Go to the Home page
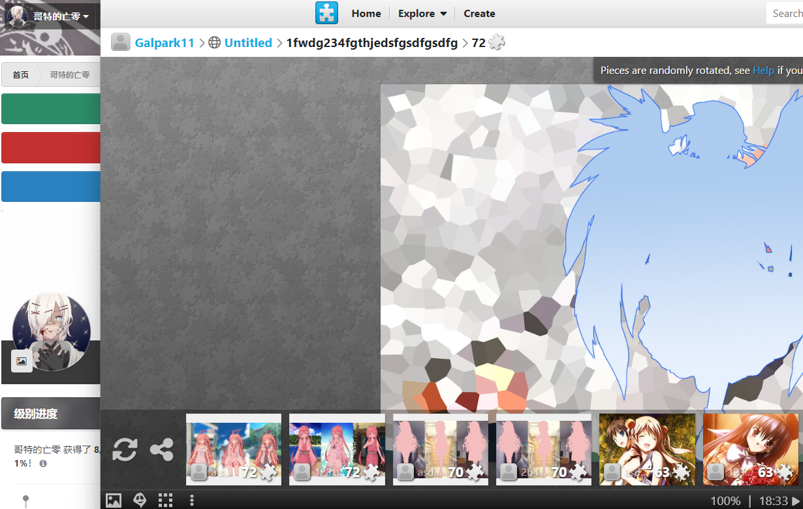The height and width of the screenshot is (509, 803). (x=366, y=13)
